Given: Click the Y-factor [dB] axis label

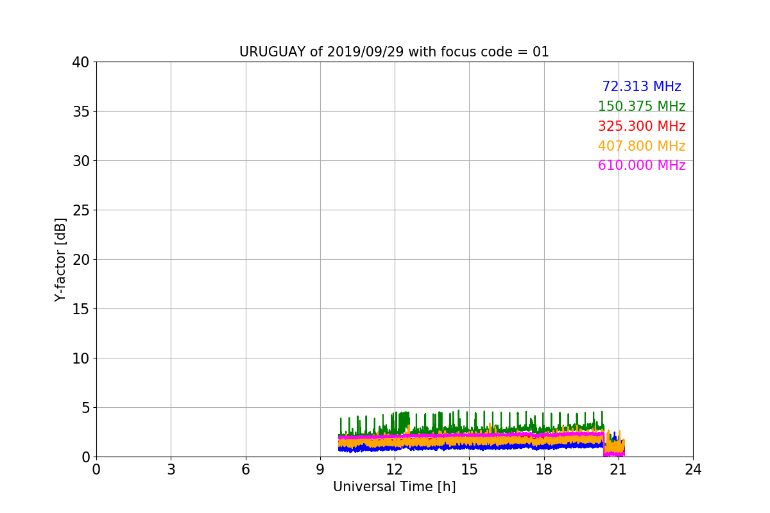Looking at the screenshot, I should (60, 259).
